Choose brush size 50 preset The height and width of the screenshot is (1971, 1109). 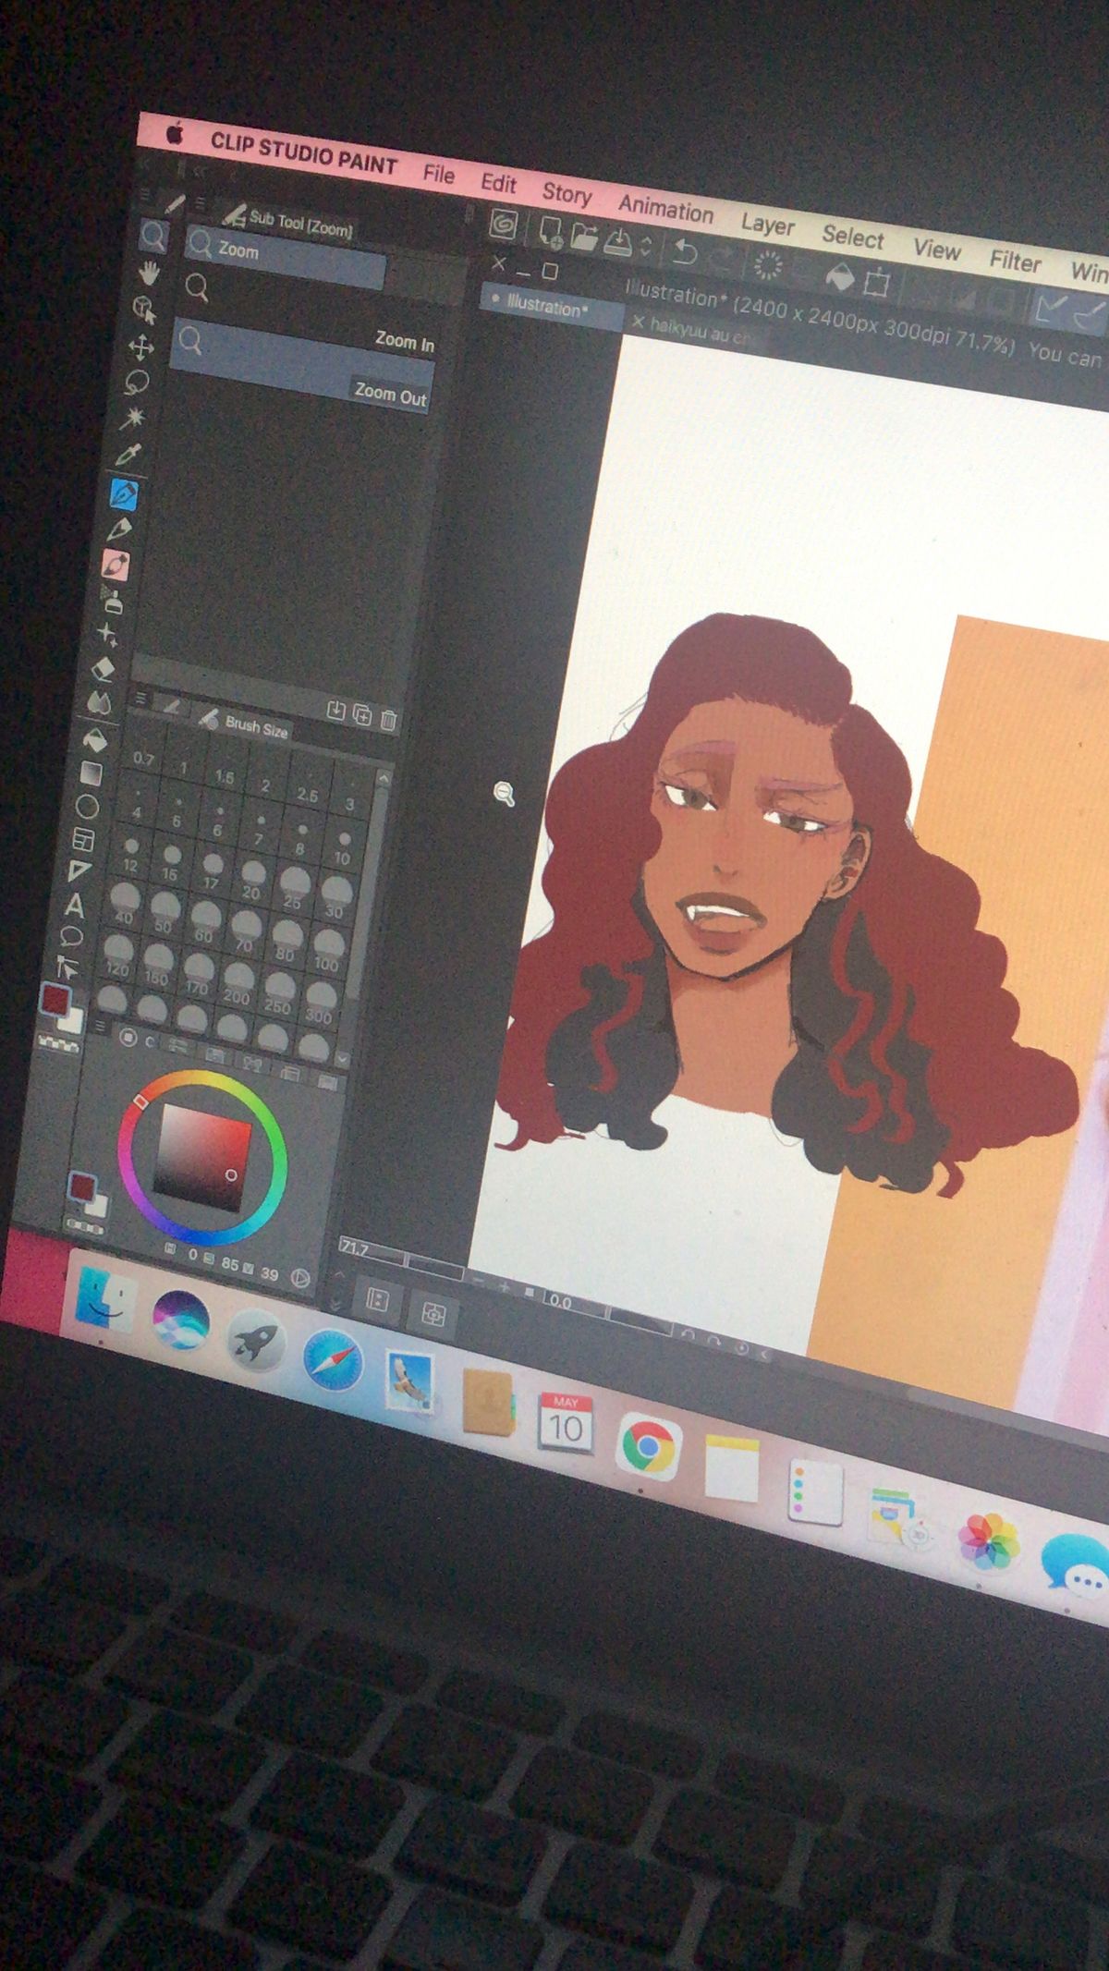pyautogui.click(x=165, y=912)
